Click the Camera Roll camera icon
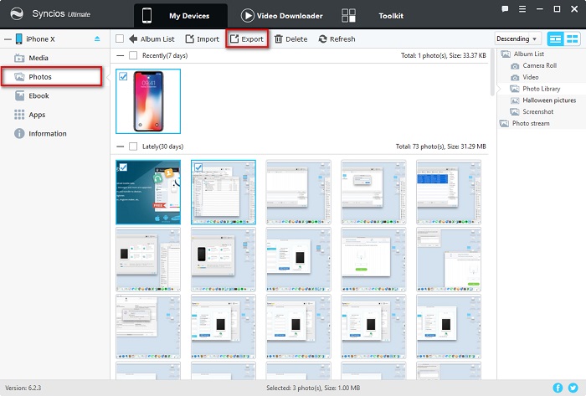Image resolution: width=586 pixels, height=396 pixels. (x=515, y=66)
